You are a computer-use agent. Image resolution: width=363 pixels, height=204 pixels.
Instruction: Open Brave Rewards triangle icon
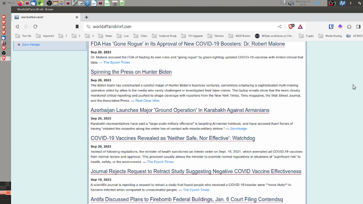tap(300, 27)
